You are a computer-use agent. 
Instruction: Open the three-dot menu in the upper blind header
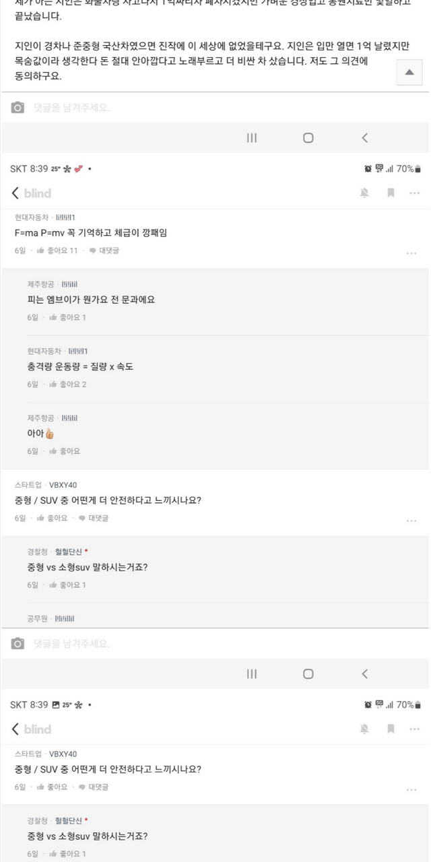[x=415, y=193]
